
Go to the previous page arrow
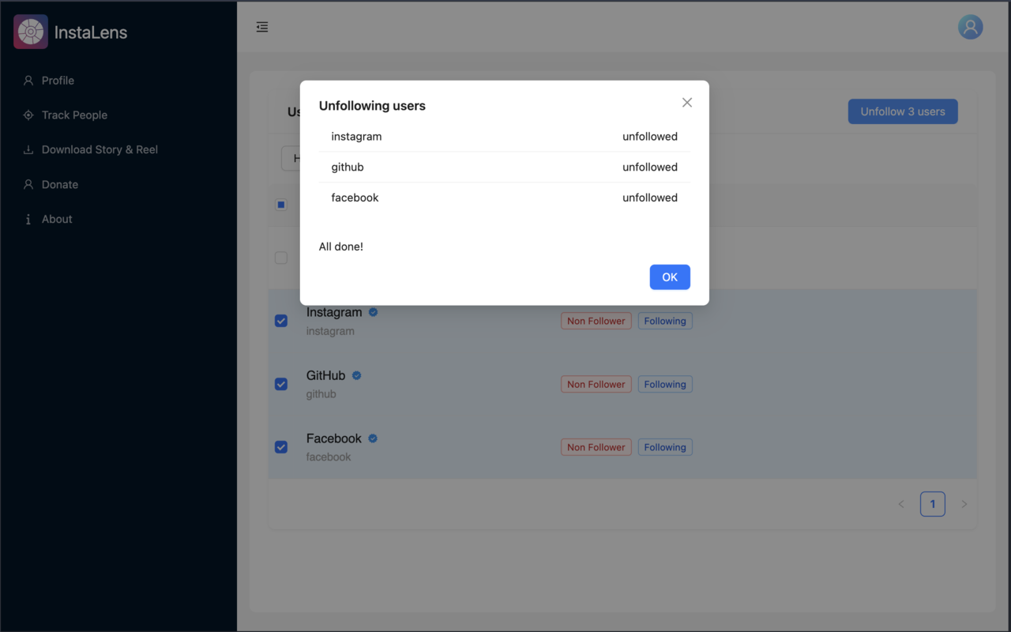click(901, 504)
